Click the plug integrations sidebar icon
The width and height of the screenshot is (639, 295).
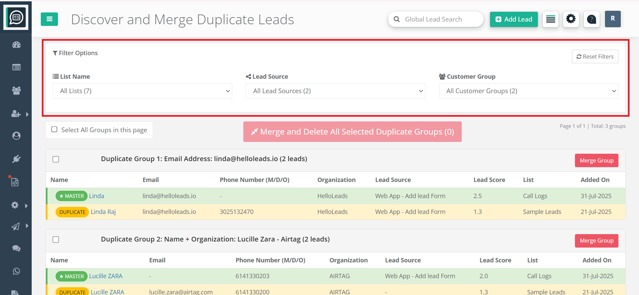16,159
